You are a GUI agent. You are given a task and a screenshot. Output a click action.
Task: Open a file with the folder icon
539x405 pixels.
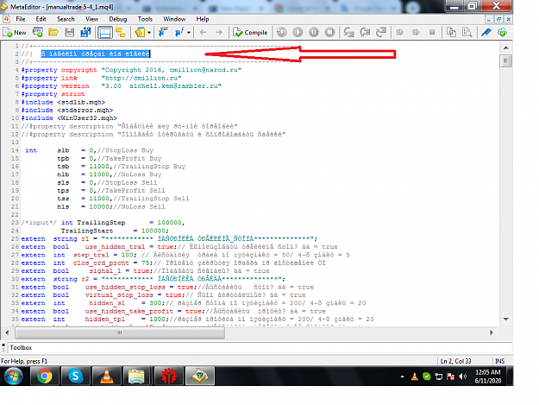53,32
